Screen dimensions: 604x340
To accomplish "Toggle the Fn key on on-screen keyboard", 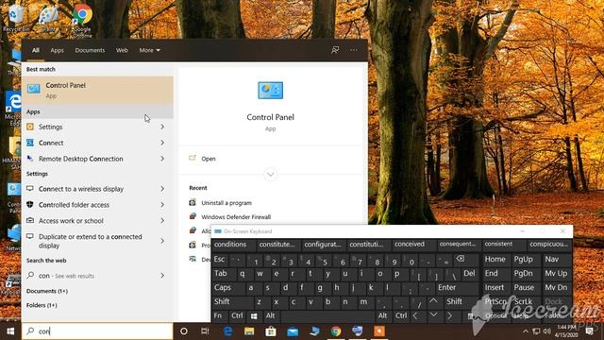I will pyautogui.click(x=218, y=315).
